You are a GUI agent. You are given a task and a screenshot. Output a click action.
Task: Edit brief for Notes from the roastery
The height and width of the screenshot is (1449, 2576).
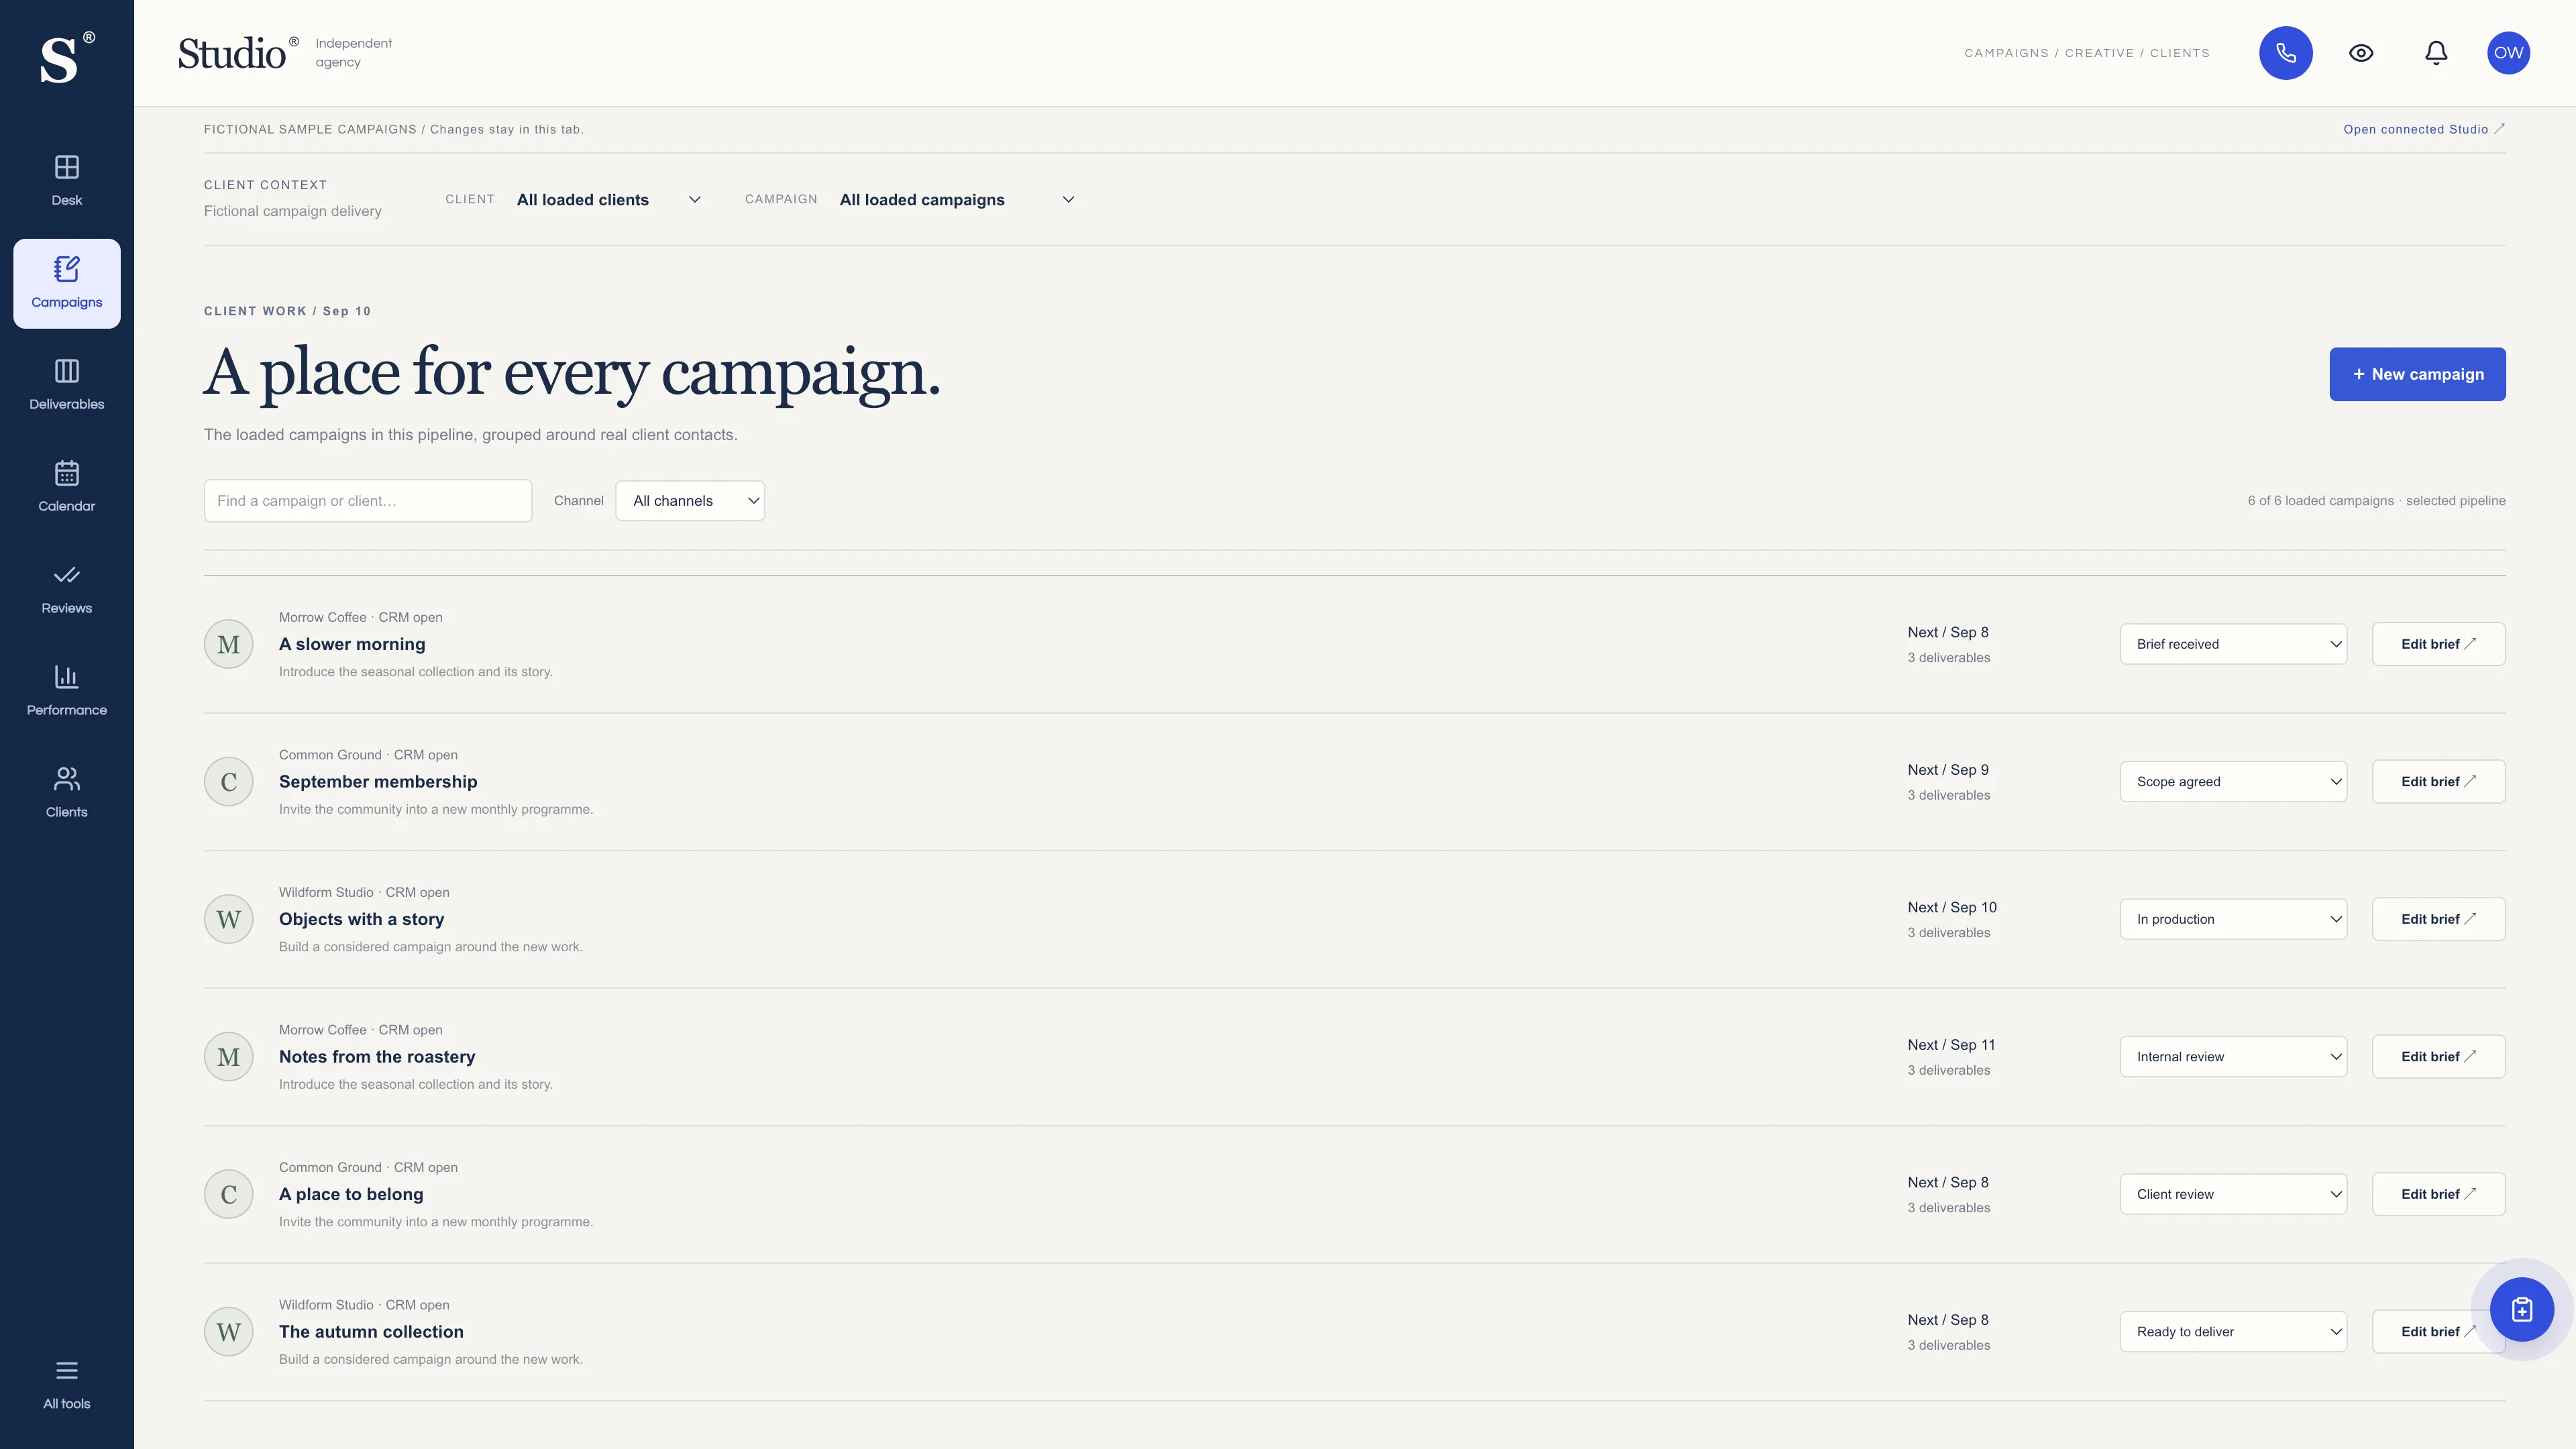tap(2438, 1057)
